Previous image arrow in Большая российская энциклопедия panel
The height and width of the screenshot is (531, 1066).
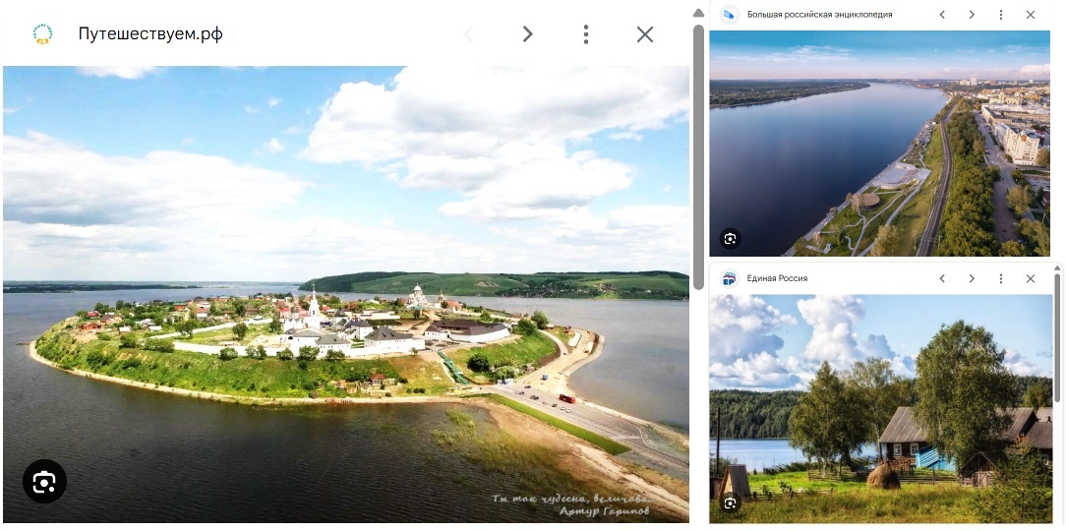point(942,15)
